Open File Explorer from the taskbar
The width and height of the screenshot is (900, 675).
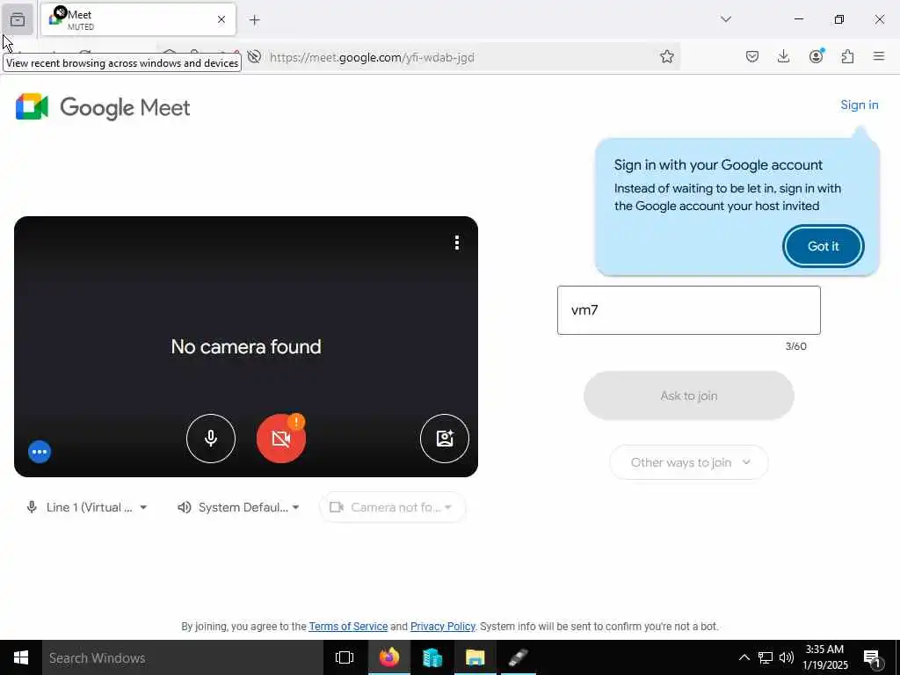pos(475,657)
